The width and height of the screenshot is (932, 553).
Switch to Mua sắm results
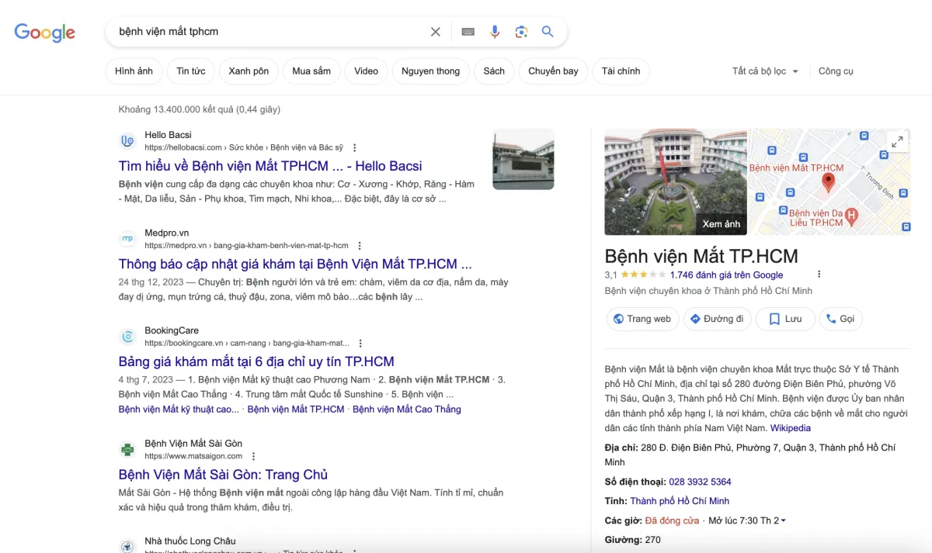click(311, 71)
